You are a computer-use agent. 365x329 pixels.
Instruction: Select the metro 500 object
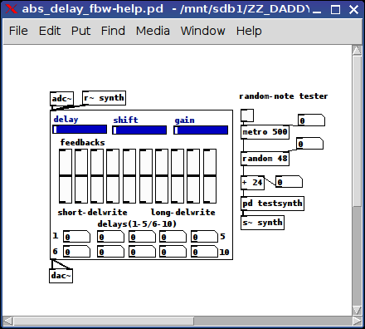tap(265, 132)
